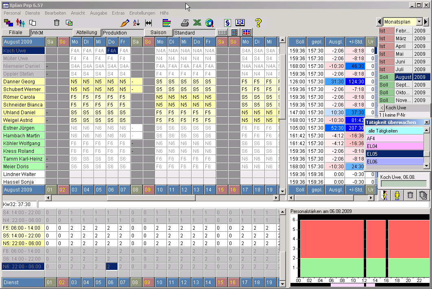The image size is (432, 289).
Task: Click the Abteilung button
Action: click(87, 33)
